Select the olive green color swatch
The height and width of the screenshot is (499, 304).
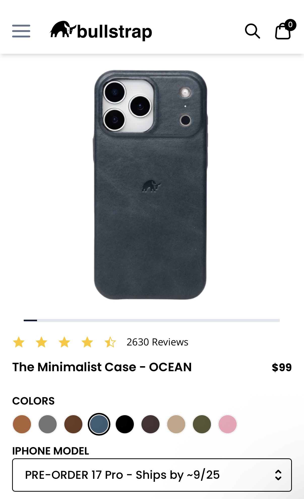[202, 424]
